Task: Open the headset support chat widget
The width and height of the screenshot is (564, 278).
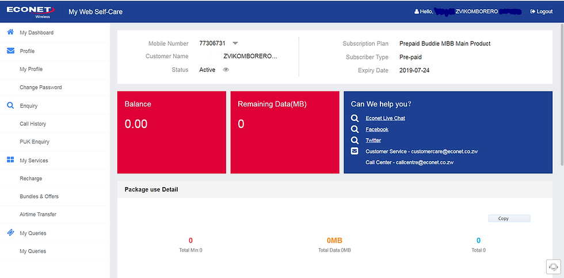Action: pyautogui.click(x=553, y=266)
